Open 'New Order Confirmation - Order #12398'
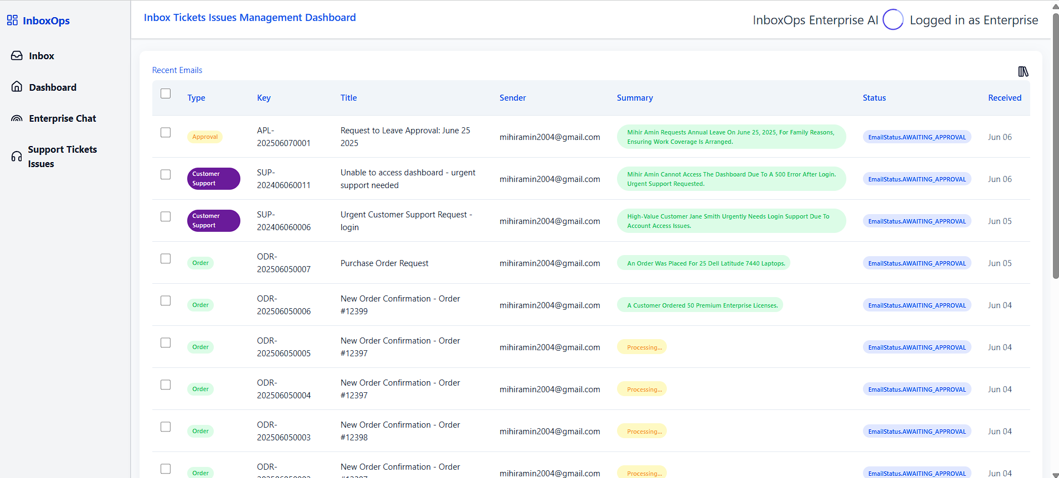Viewport: 1059px width, 478px height. coord(400,431)
